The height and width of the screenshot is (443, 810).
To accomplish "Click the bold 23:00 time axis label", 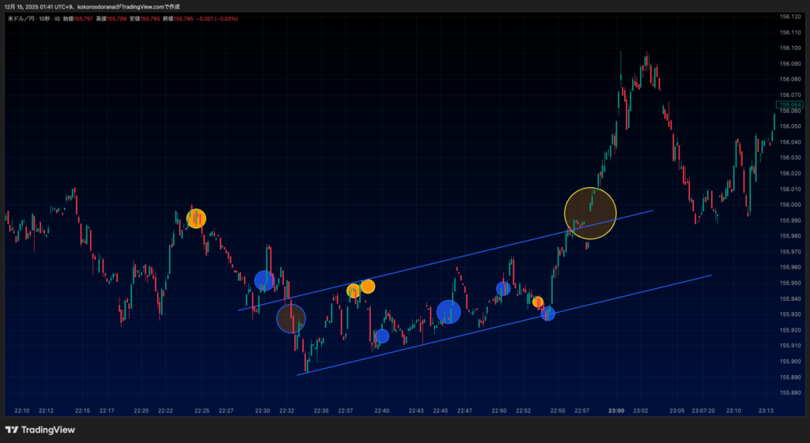I will click(616, 411).
